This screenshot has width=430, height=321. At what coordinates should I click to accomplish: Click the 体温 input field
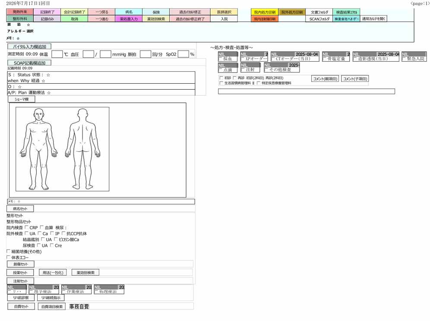[57, 54]
